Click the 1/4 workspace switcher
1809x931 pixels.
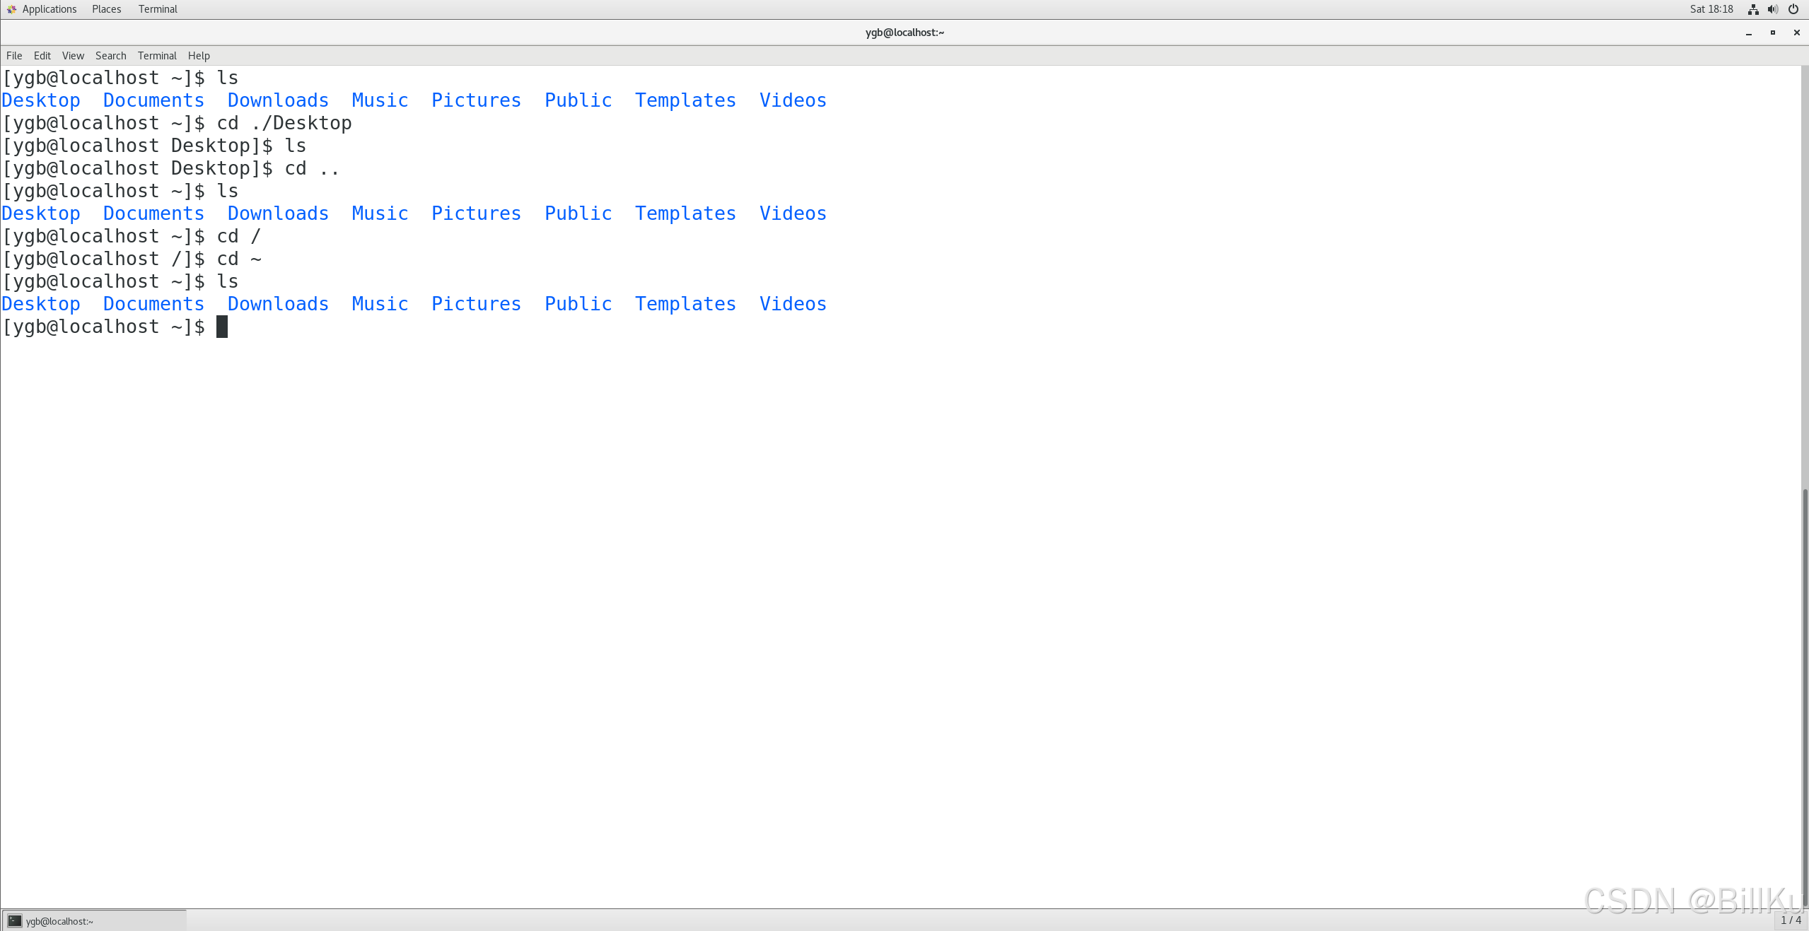coord(1791,920)
